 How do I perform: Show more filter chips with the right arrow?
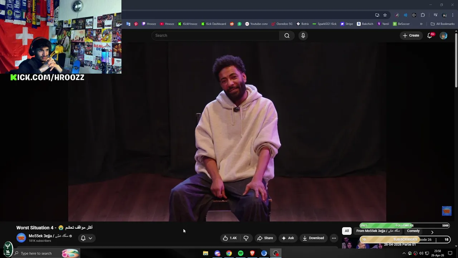432,232
